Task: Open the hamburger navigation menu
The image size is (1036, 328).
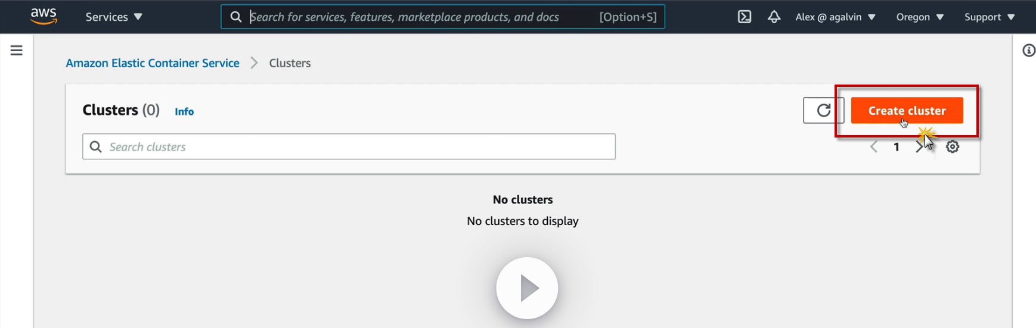Action: point(17,51)
